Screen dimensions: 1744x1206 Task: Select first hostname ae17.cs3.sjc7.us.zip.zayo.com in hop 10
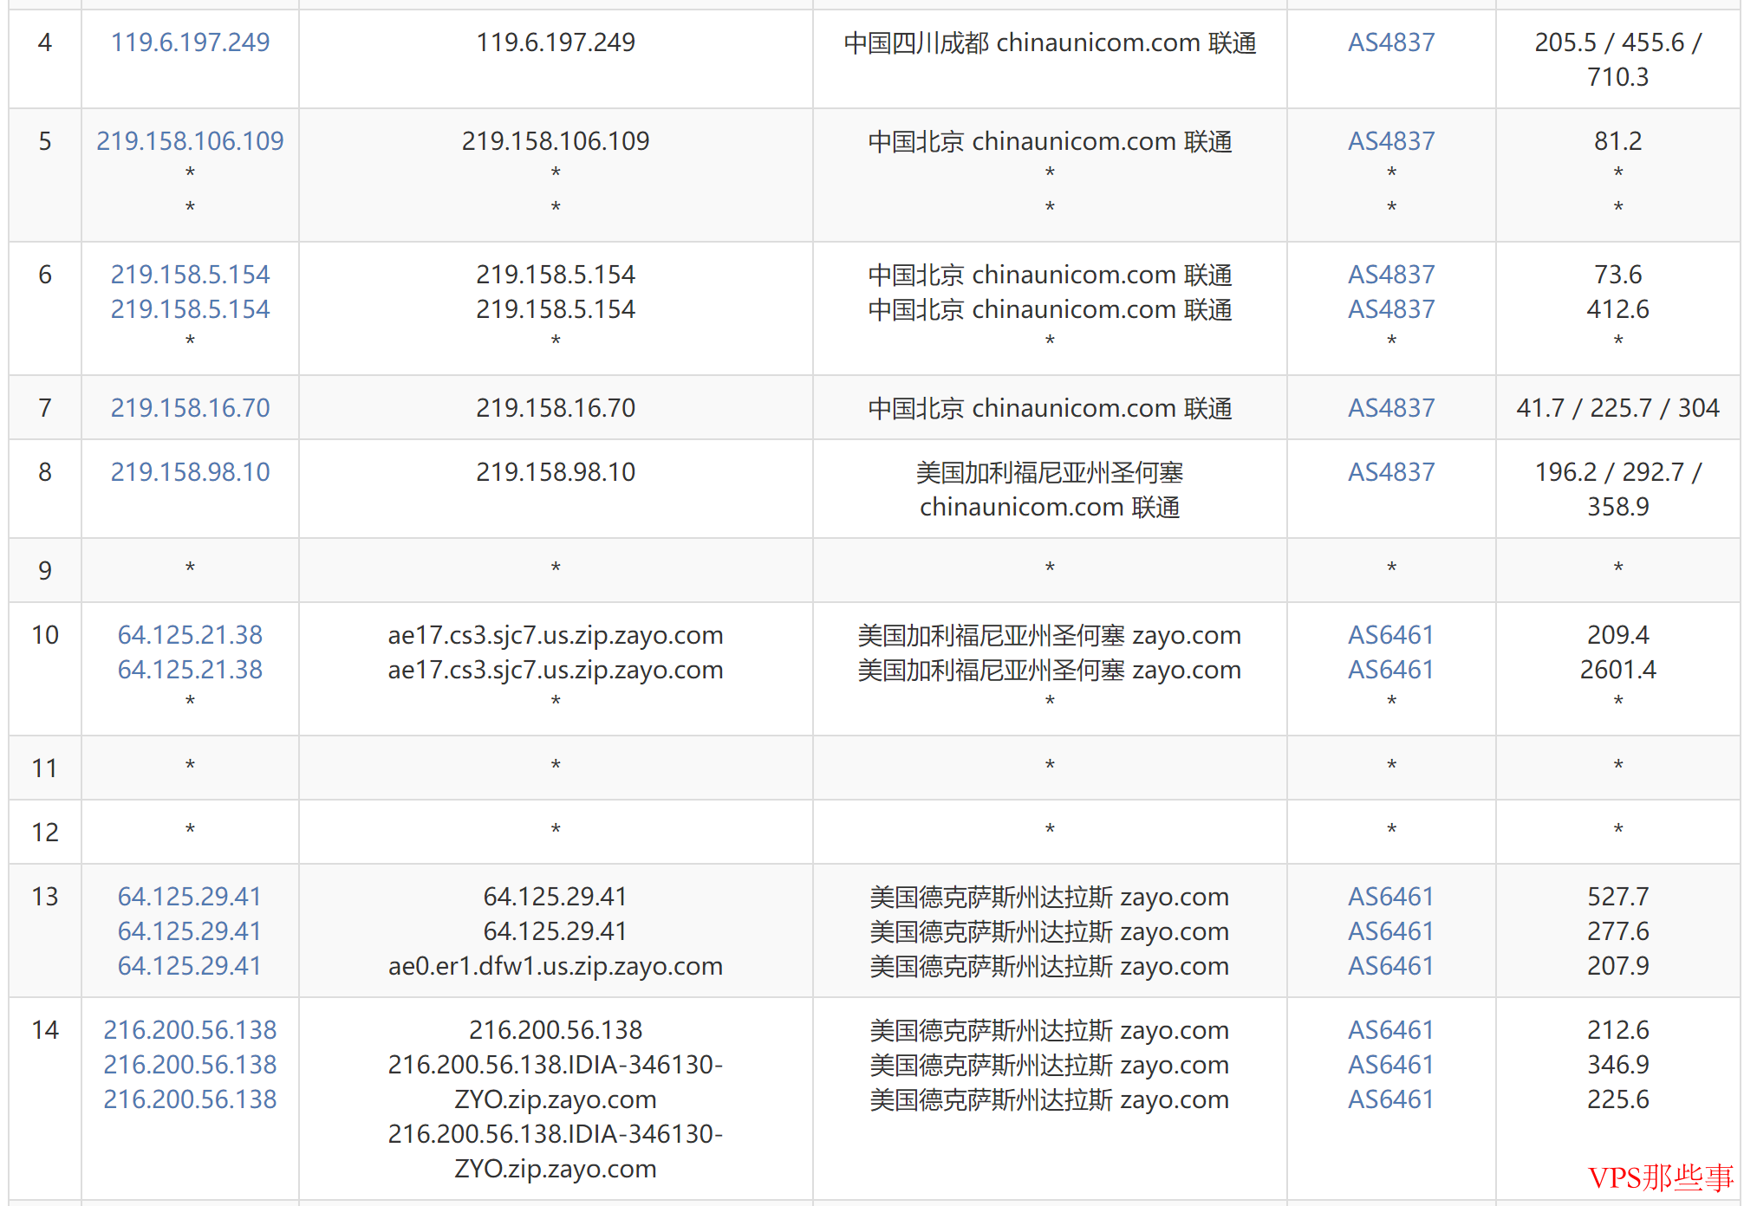pyautogui.click(x=556, y=635)
